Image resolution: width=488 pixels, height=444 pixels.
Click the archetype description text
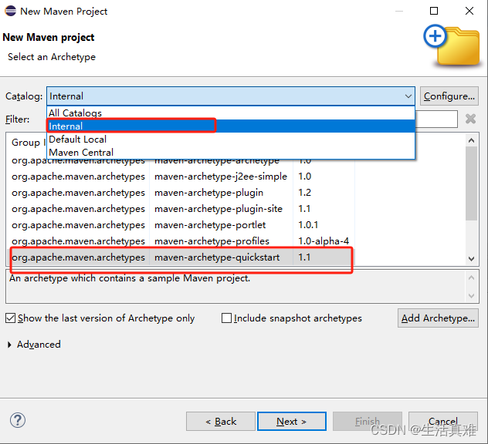130,278
